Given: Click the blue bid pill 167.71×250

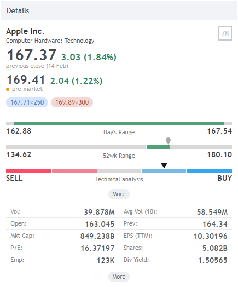Looking at the screenshot, I should point(27,102).
